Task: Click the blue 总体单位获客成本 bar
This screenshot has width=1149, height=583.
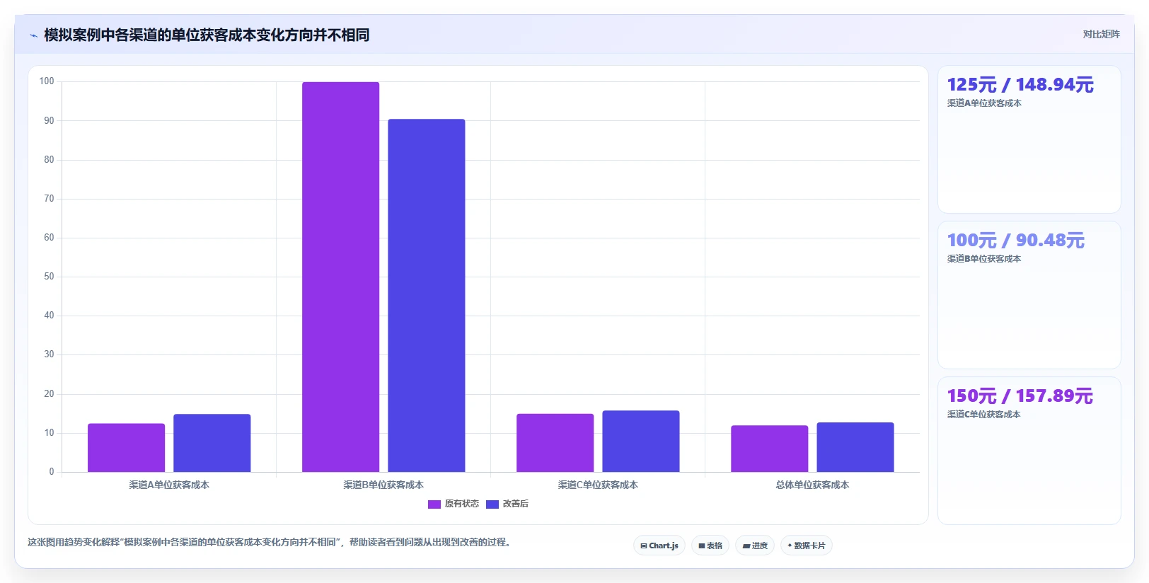Action: (855, 447)
